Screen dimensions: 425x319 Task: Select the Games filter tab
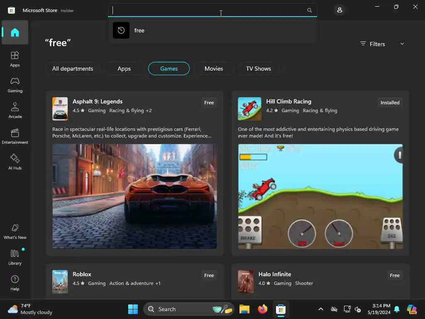click(x=169, y=69)
